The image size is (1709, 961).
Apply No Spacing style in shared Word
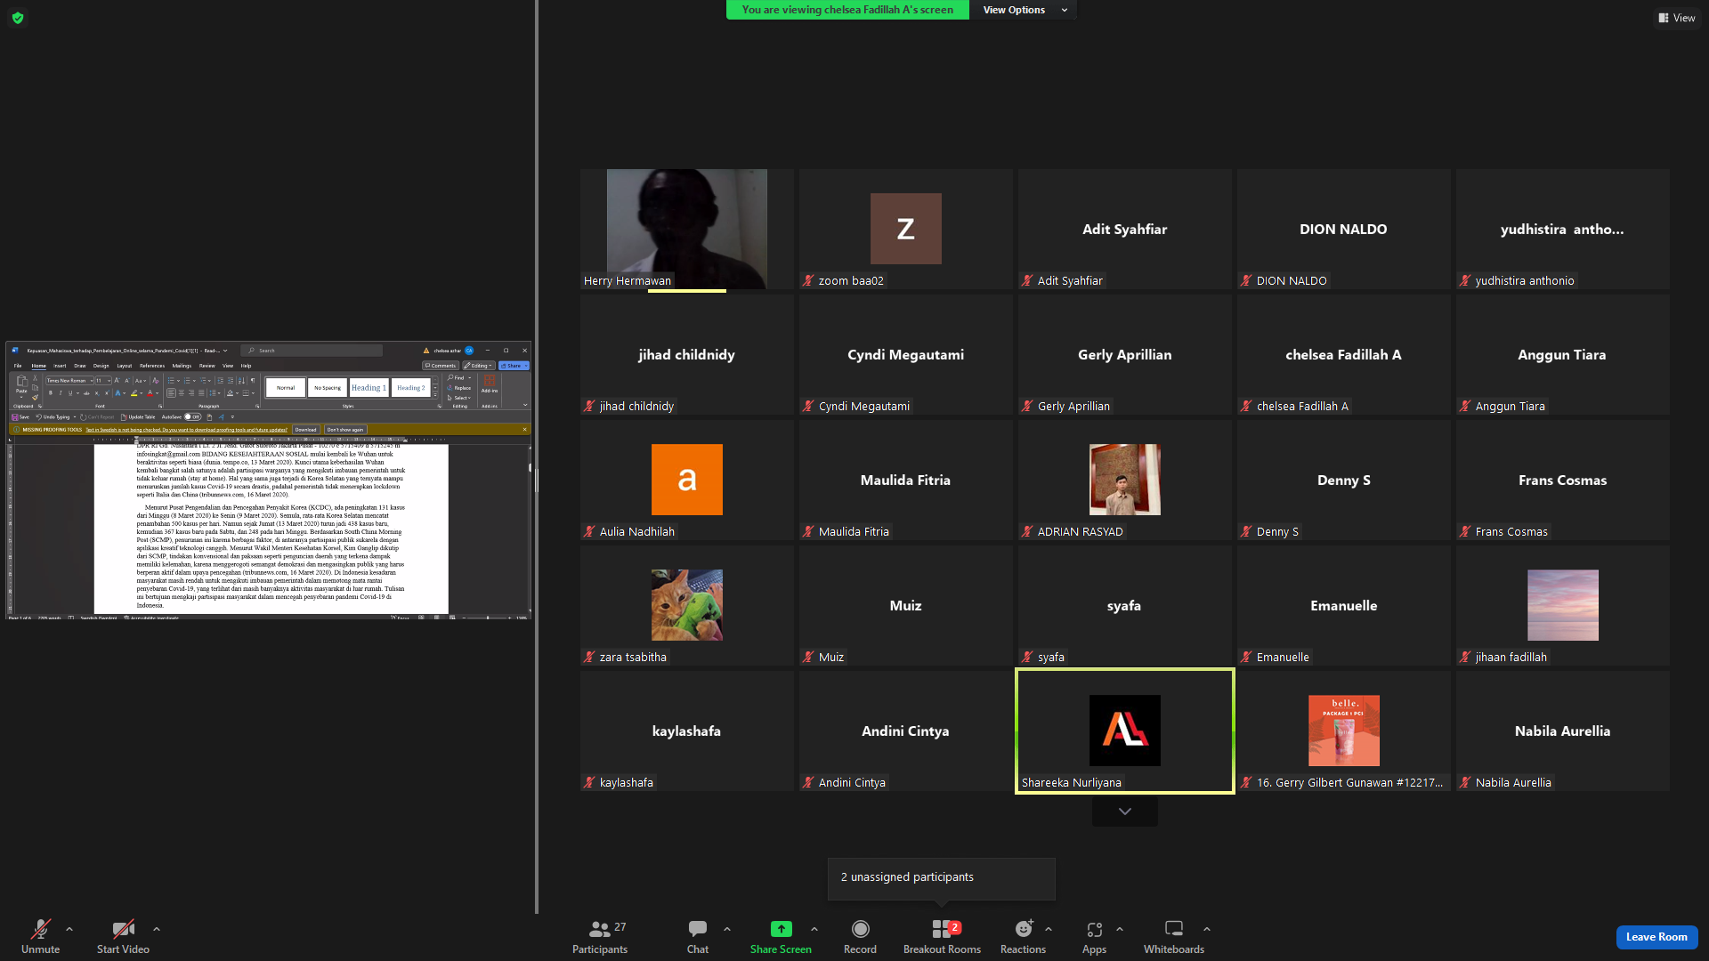[327, 388]
